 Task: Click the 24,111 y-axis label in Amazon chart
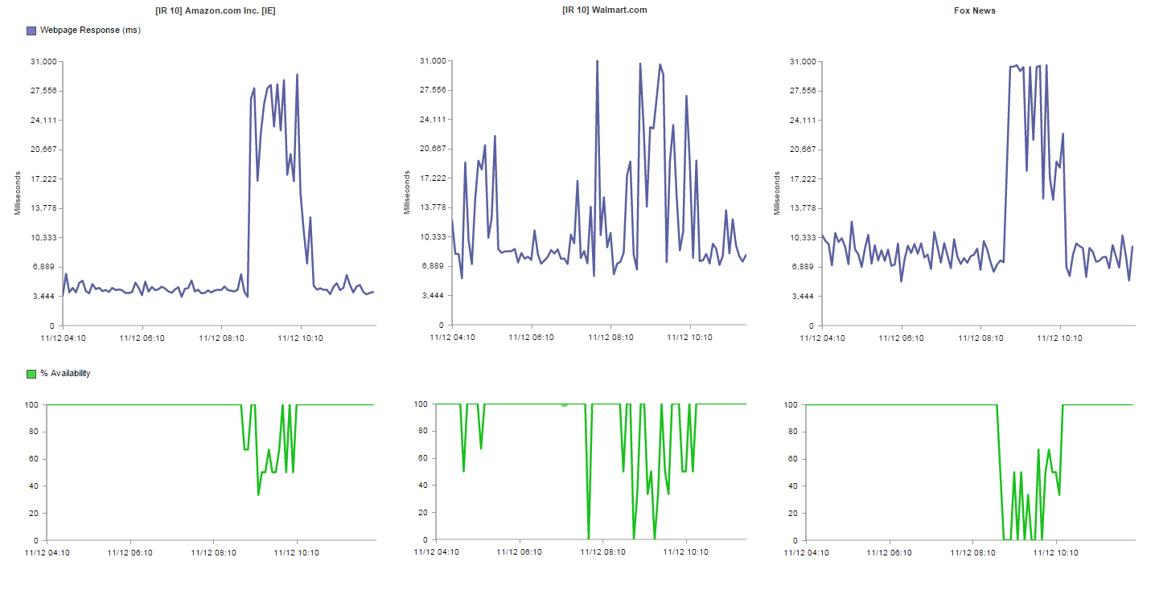point(43,121)
